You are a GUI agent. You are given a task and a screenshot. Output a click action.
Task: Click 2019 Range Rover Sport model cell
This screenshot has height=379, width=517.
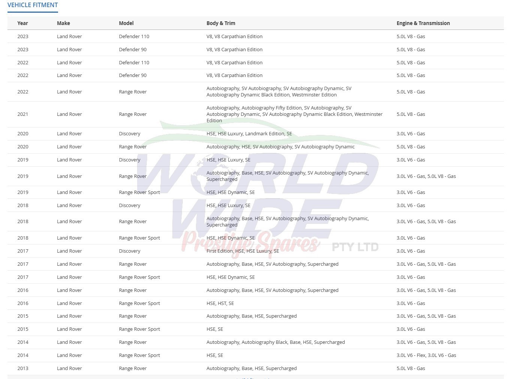(139, 192)
